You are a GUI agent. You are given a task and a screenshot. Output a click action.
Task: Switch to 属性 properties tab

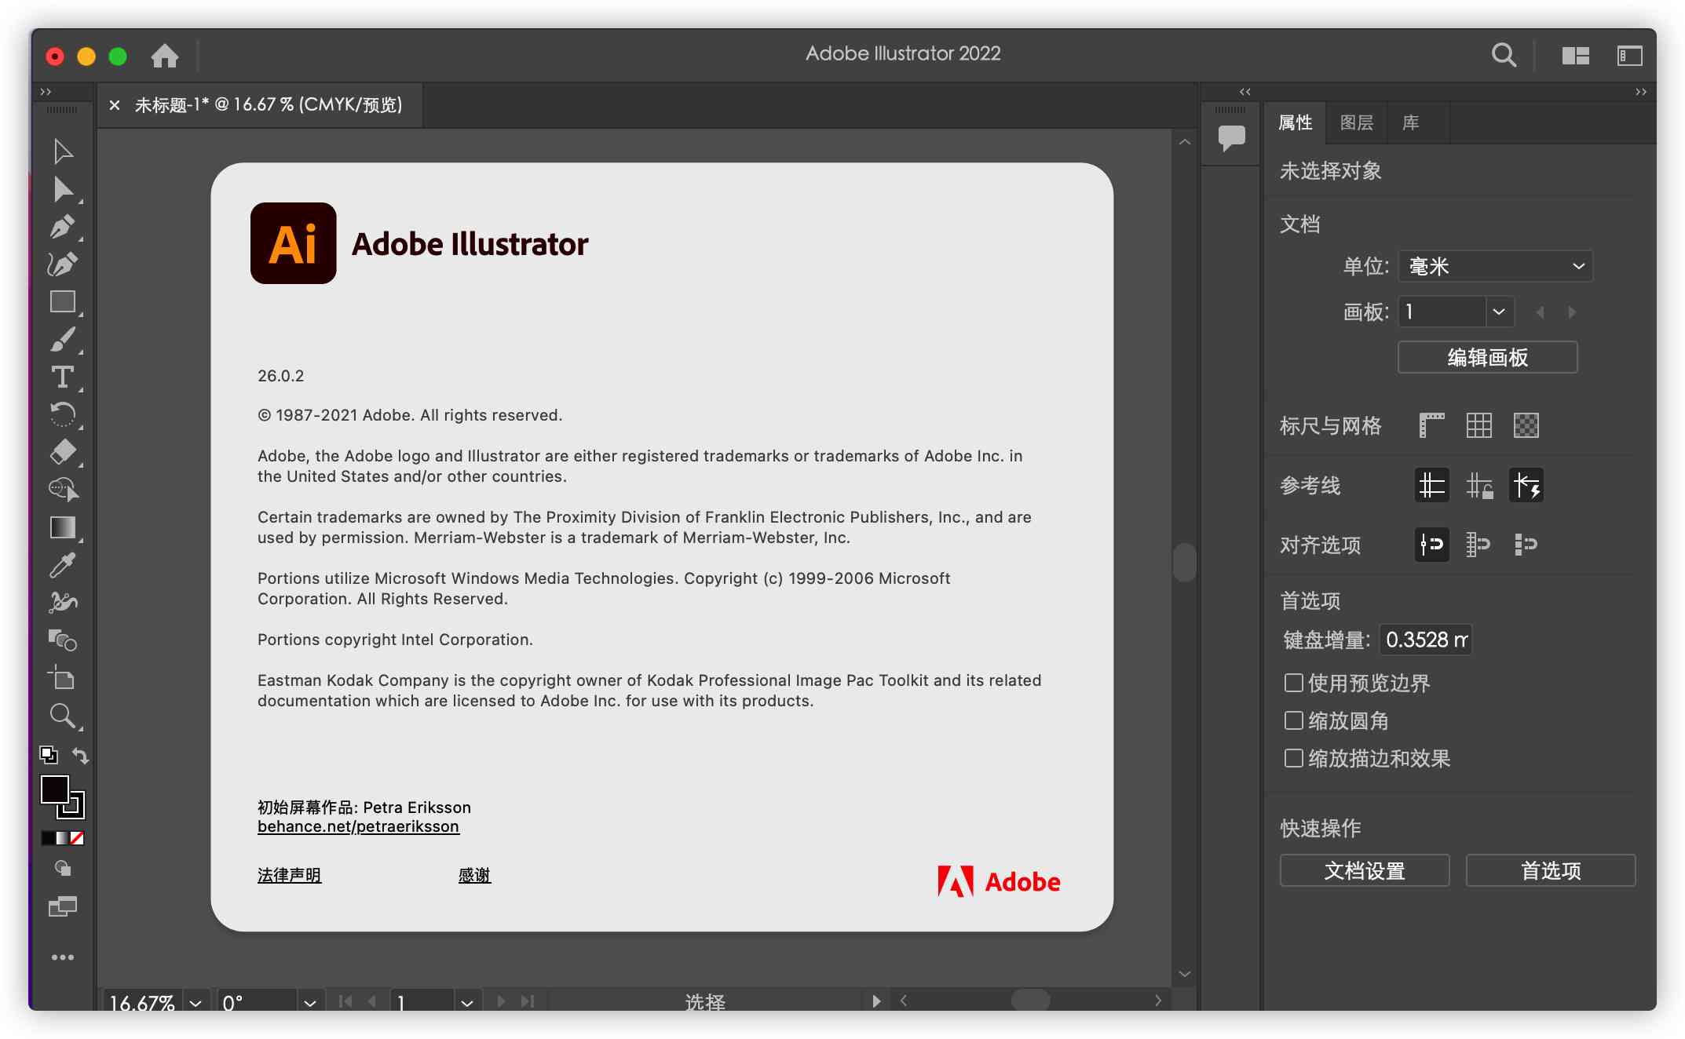1295,122
